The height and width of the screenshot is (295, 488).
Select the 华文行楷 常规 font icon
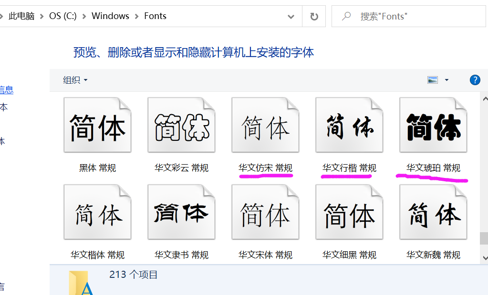pos(349,125)
